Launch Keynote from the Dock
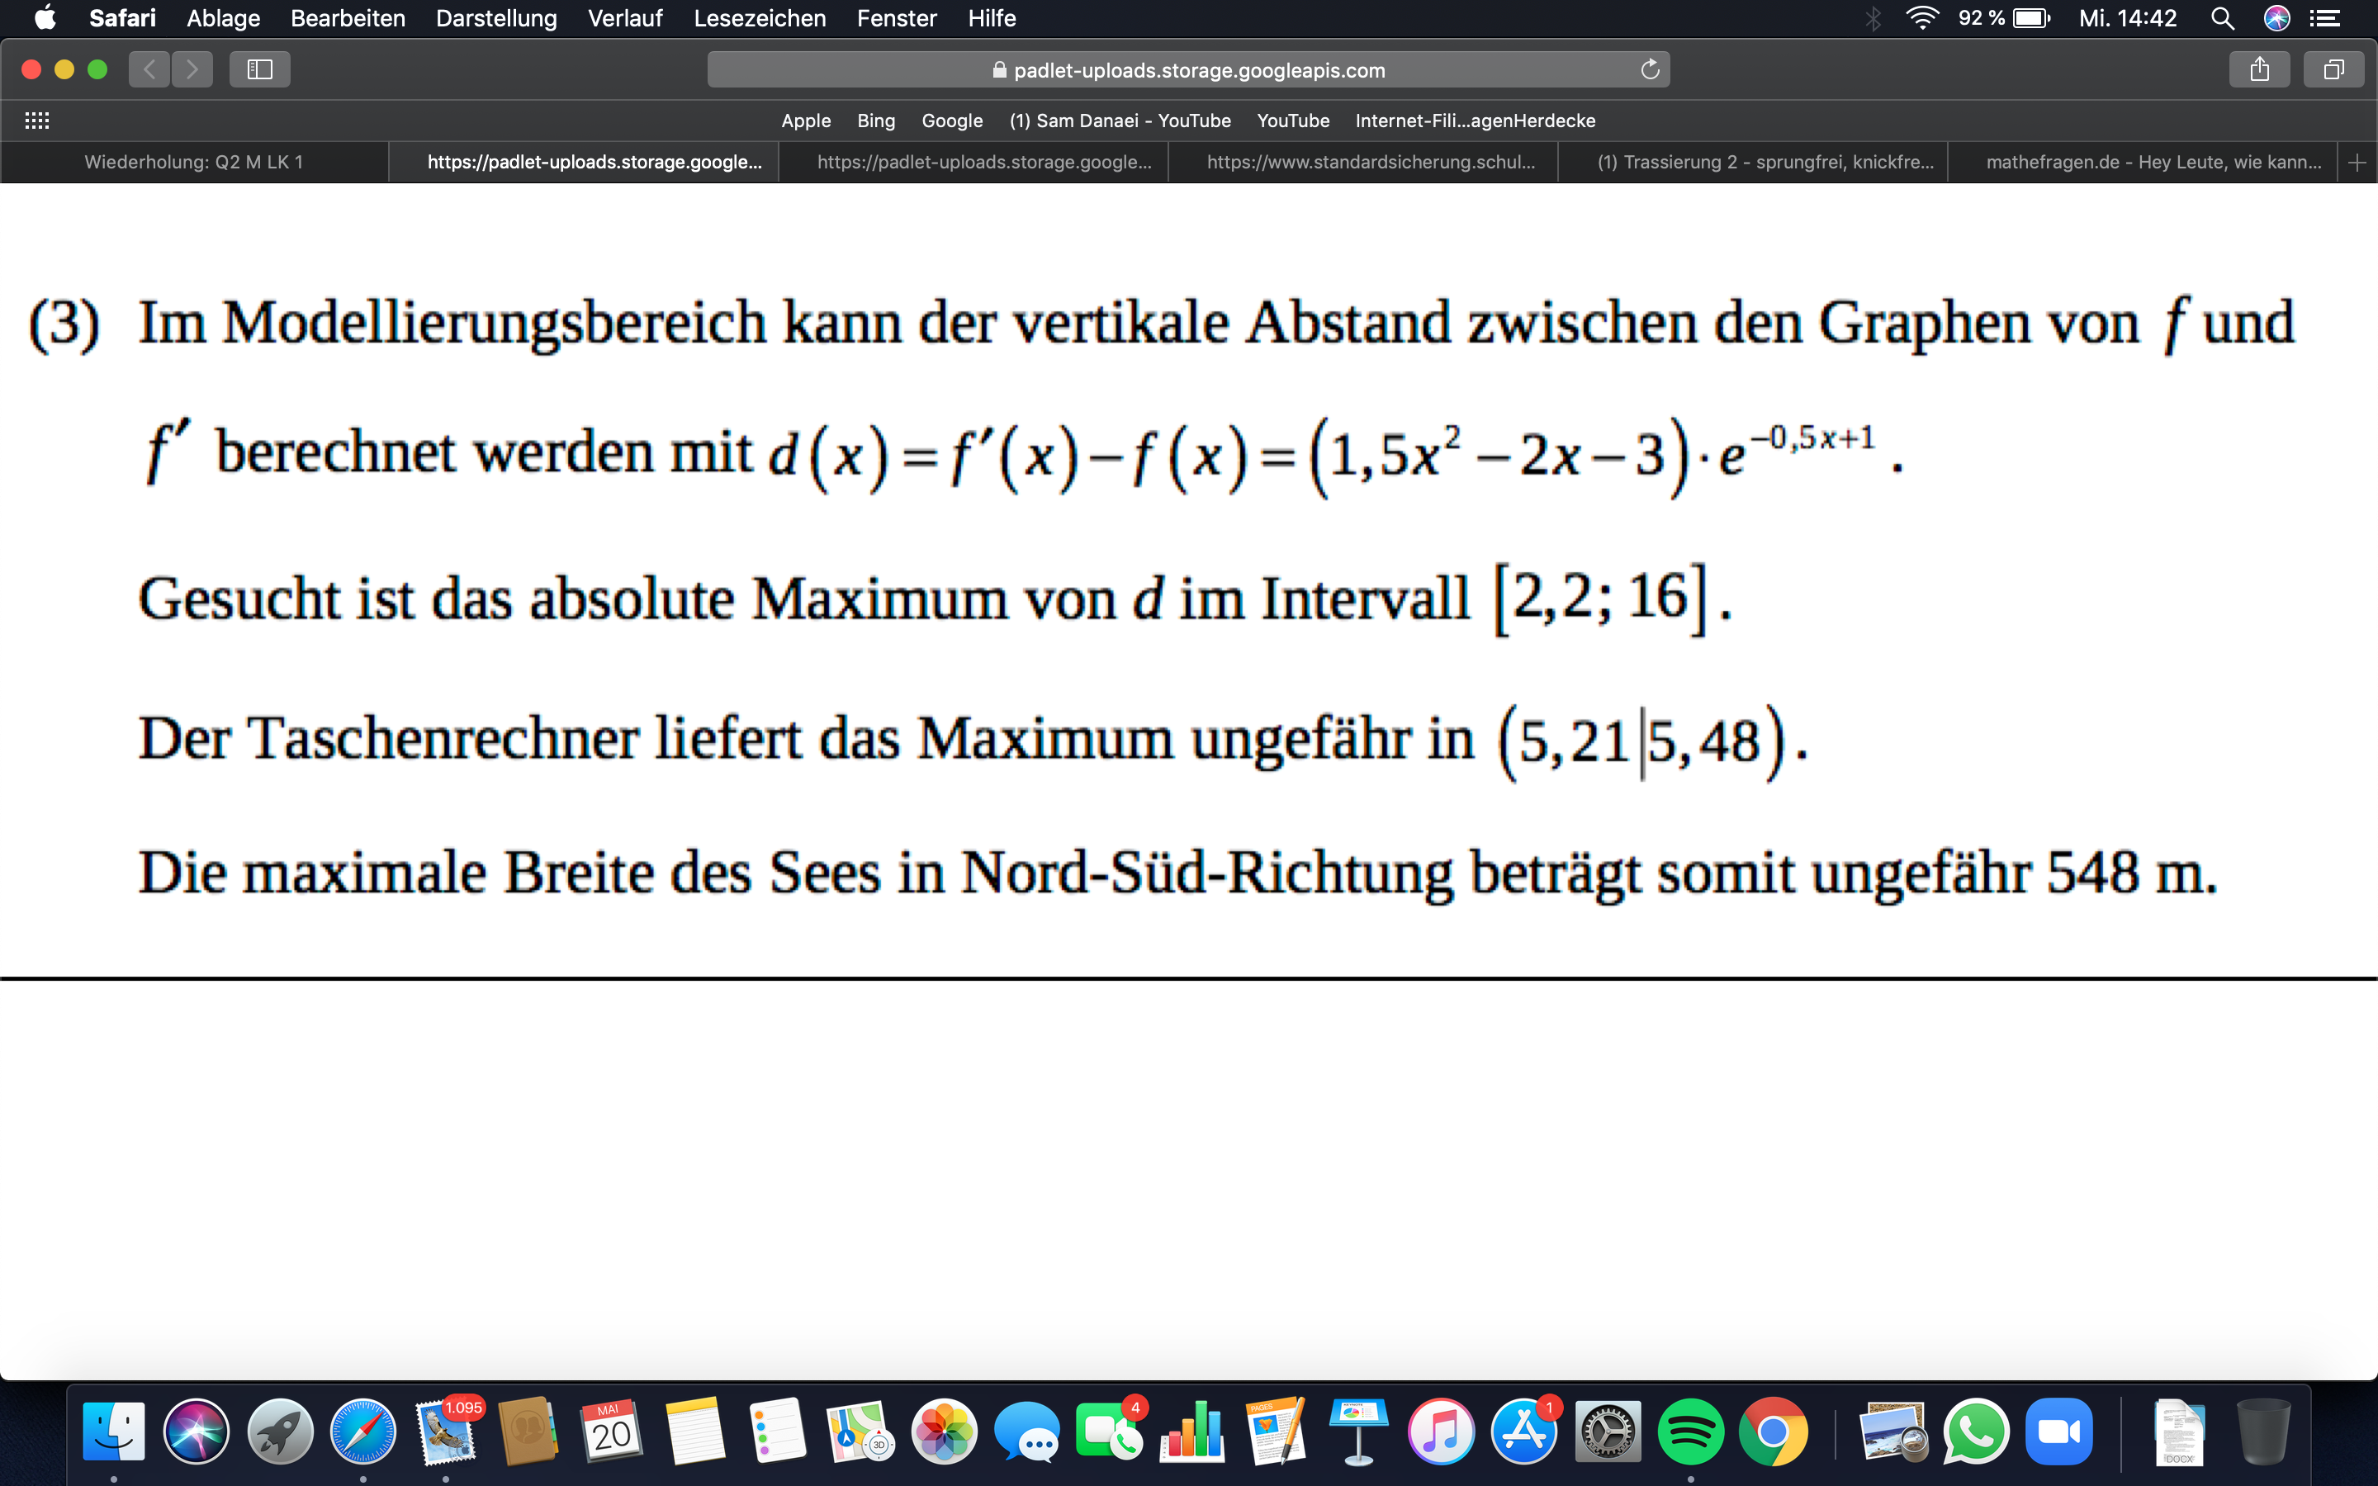This screenshot has height=1486, width=2378. pyautogui.click(x=1359, y=1431)
